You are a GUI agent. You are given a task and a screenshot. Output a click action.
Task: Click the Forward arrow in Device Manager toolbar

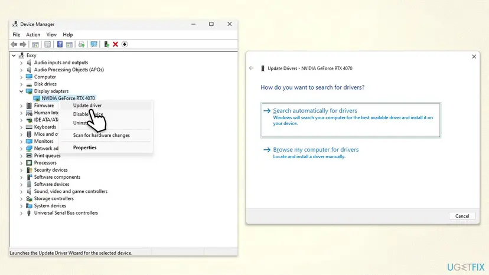pos(23,44)
